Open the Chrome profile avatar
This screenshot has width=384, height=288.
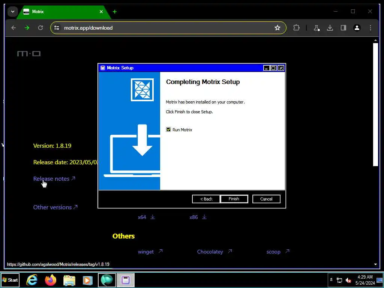coord(357,28)
